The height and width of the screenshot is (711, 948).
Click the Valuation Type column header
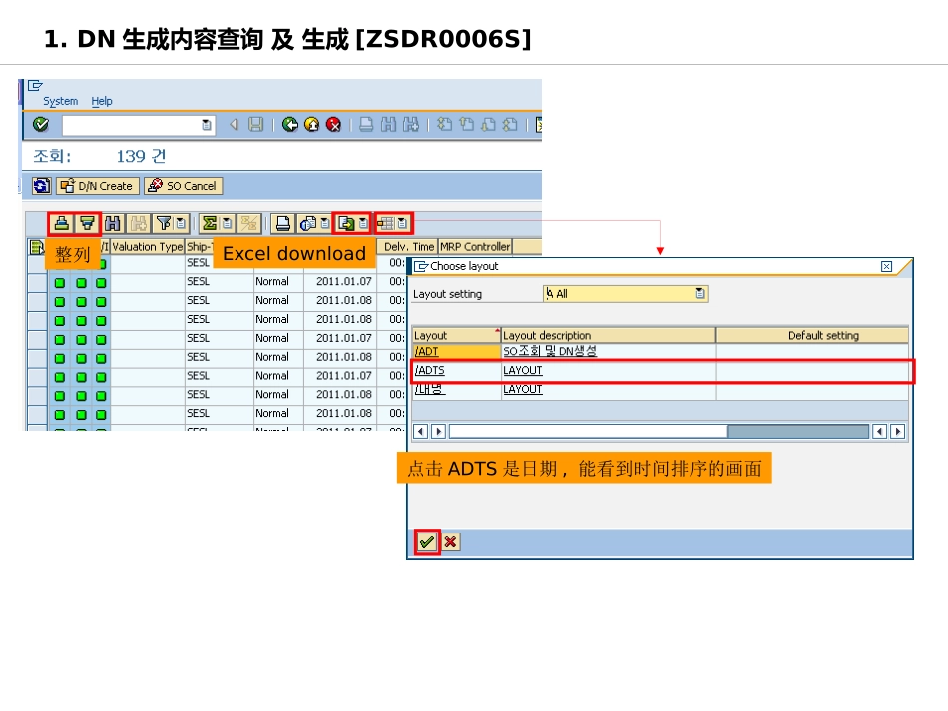click(148, 247)
